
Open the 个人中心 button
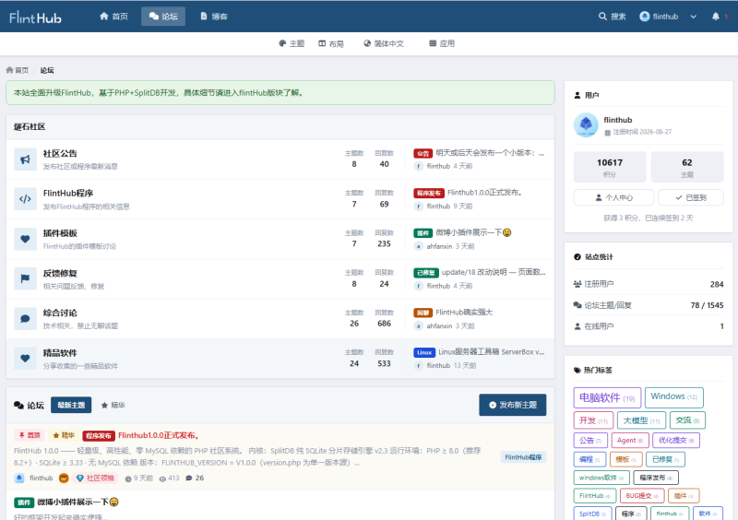point(613,197)
